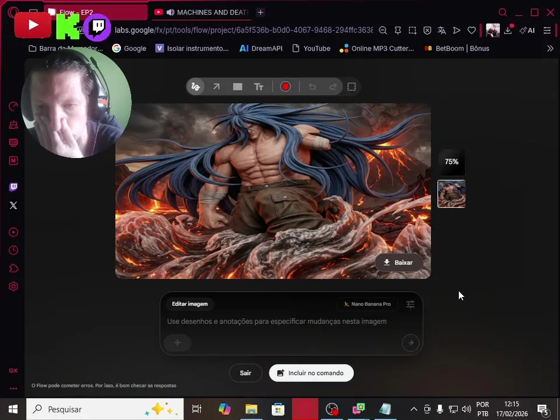Open the red drawing color picker
The height and width of the screenshot is (420, 560).
(x=285, y=87)
